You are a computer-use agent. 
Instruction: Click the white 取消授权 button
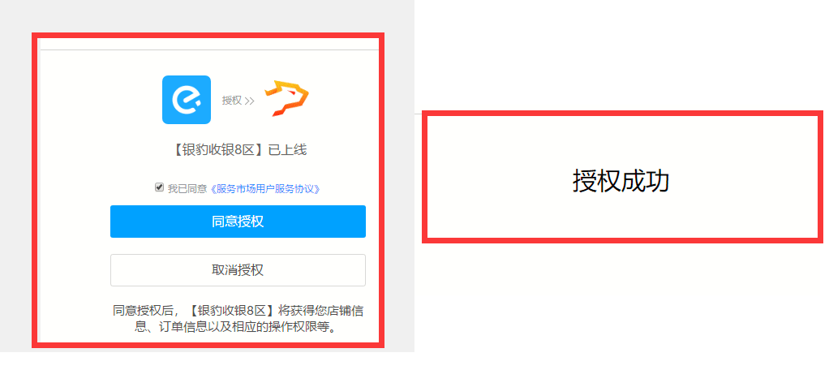click(238, 270)
